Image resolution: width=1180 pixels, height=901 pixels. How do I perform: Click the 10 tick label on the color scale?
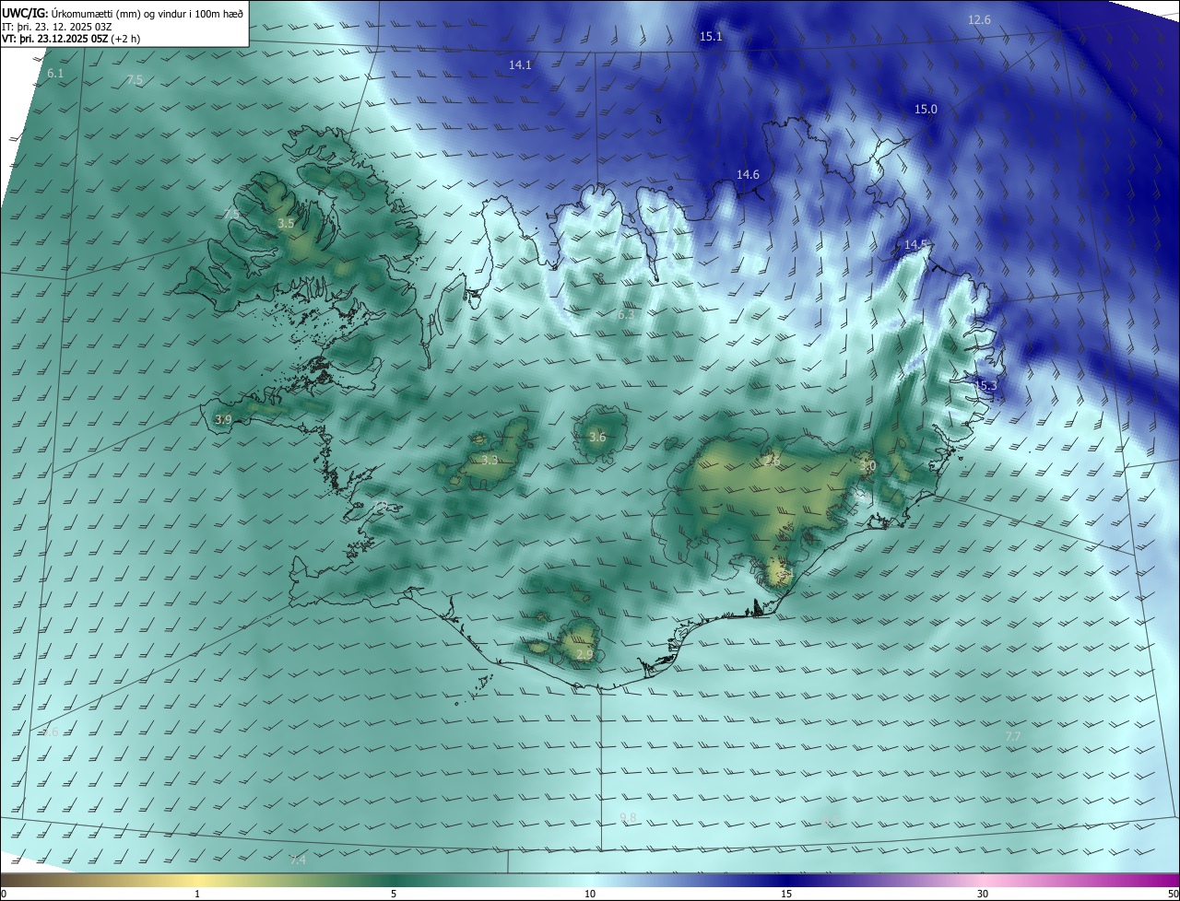coord(590,895)
